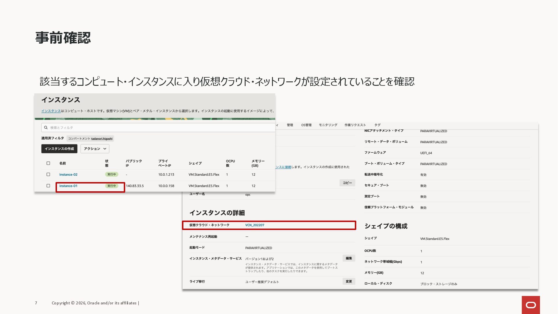558x314 pixels.
Task: Switch to the モニタリング tab
Action: 328,125
